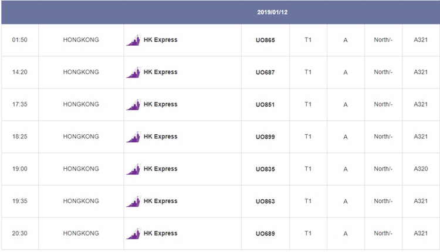
Task: Select the 01:50 departure time cell
Action: click(x=19, y=40)
